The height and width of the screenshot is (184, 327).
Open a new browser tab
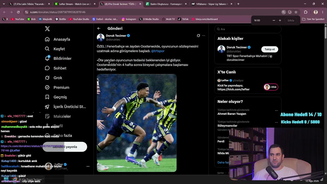pyautogui.click(x=238, y=4)
